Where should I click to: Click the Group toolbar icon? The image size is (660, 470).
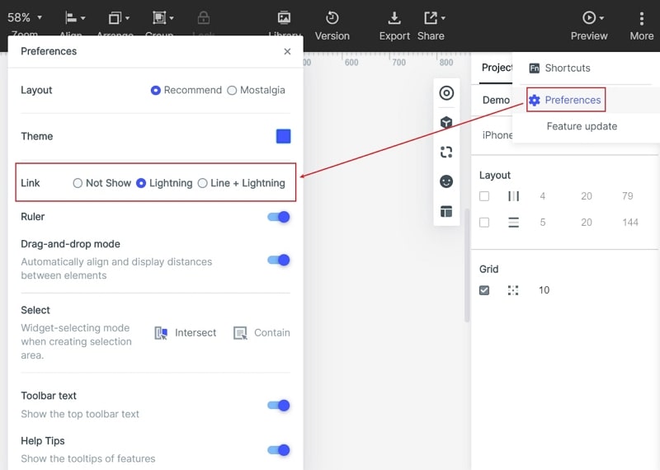(x=159, y=17)
